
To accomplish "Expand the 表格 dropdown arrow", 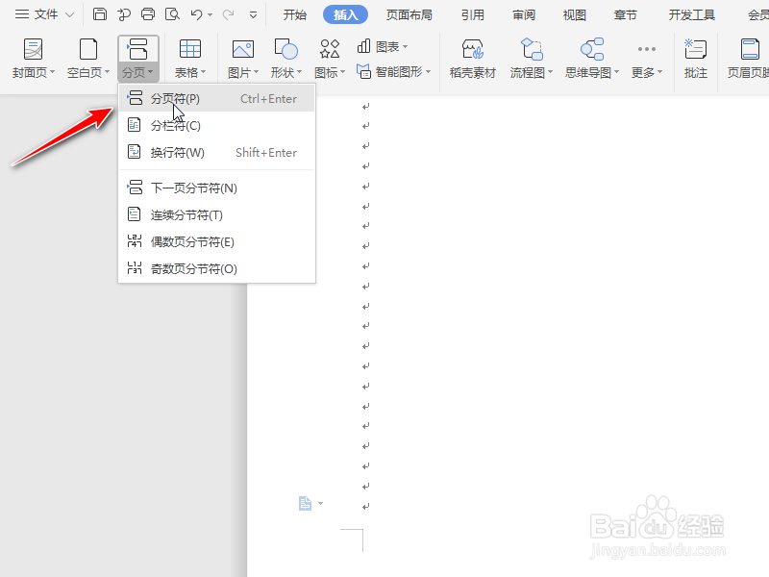I will point(203,72).
